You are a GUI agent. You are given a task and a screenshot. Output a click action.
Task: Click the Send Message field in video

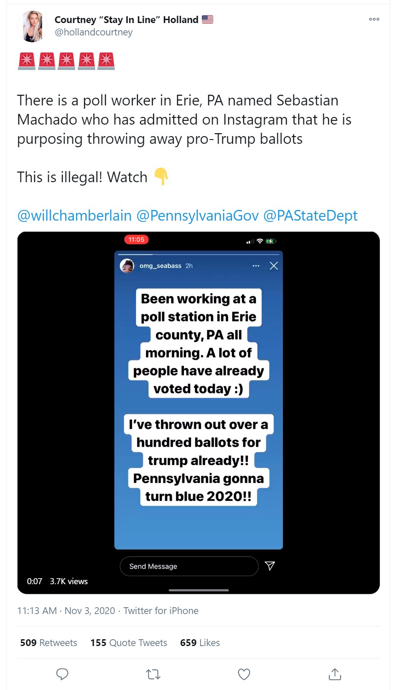(189, 566)
